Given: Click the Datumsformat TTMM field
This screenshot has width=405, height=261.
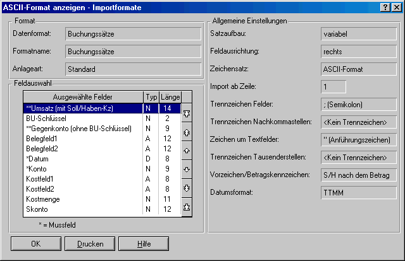Looking at the screenshot, I should (356, 192).
